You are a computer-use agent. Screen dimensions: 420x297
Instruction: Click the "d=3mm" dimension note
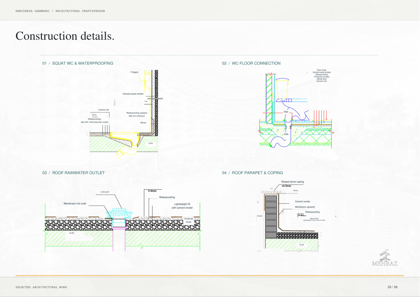pos(286,186)
